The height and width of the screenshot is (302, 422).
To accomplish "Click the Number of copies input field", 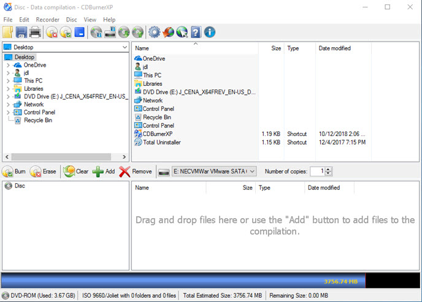I will tap(318, 172).
